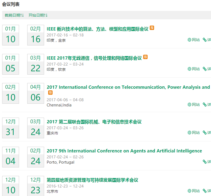
Task: Sort list by 开始日期
Action: click(x=38, y=15)
